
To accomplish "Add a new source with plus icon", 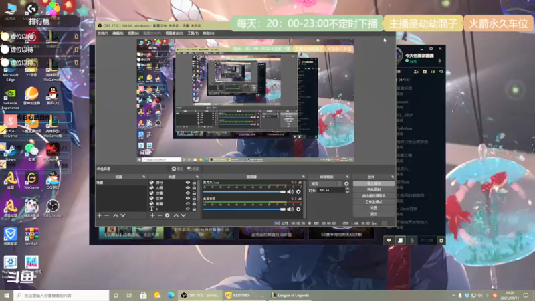I will coord(152,215).
